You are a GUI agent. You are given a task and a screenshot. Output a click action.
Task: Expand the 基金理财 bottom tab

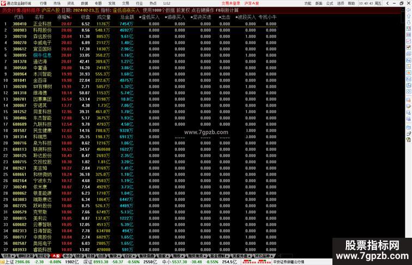(x=220, y=256)
